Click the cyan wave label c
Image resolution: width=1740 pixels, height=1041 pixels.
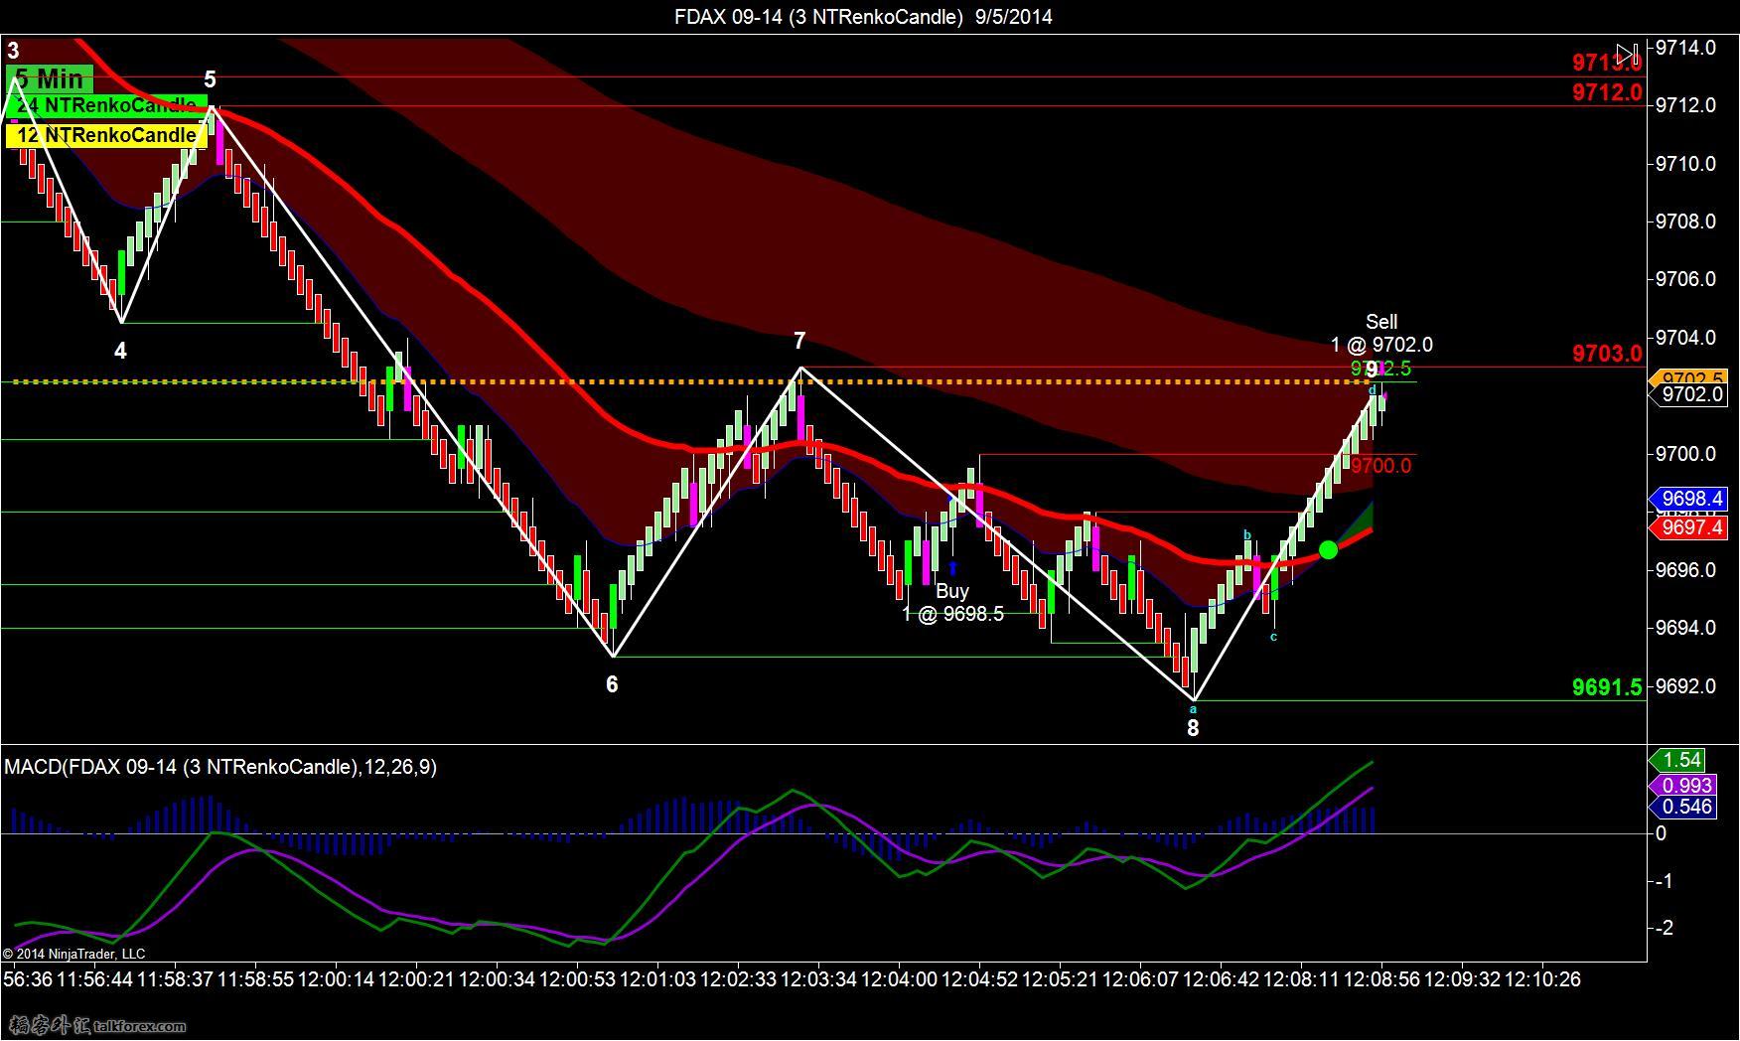[x=1273, y=637]
